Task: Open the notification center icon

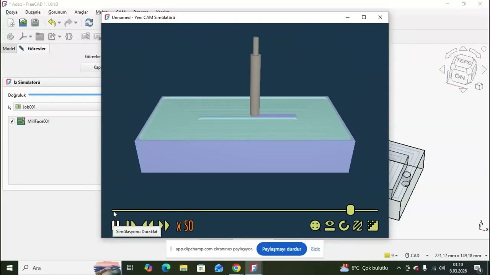Action: pos(478,268)
